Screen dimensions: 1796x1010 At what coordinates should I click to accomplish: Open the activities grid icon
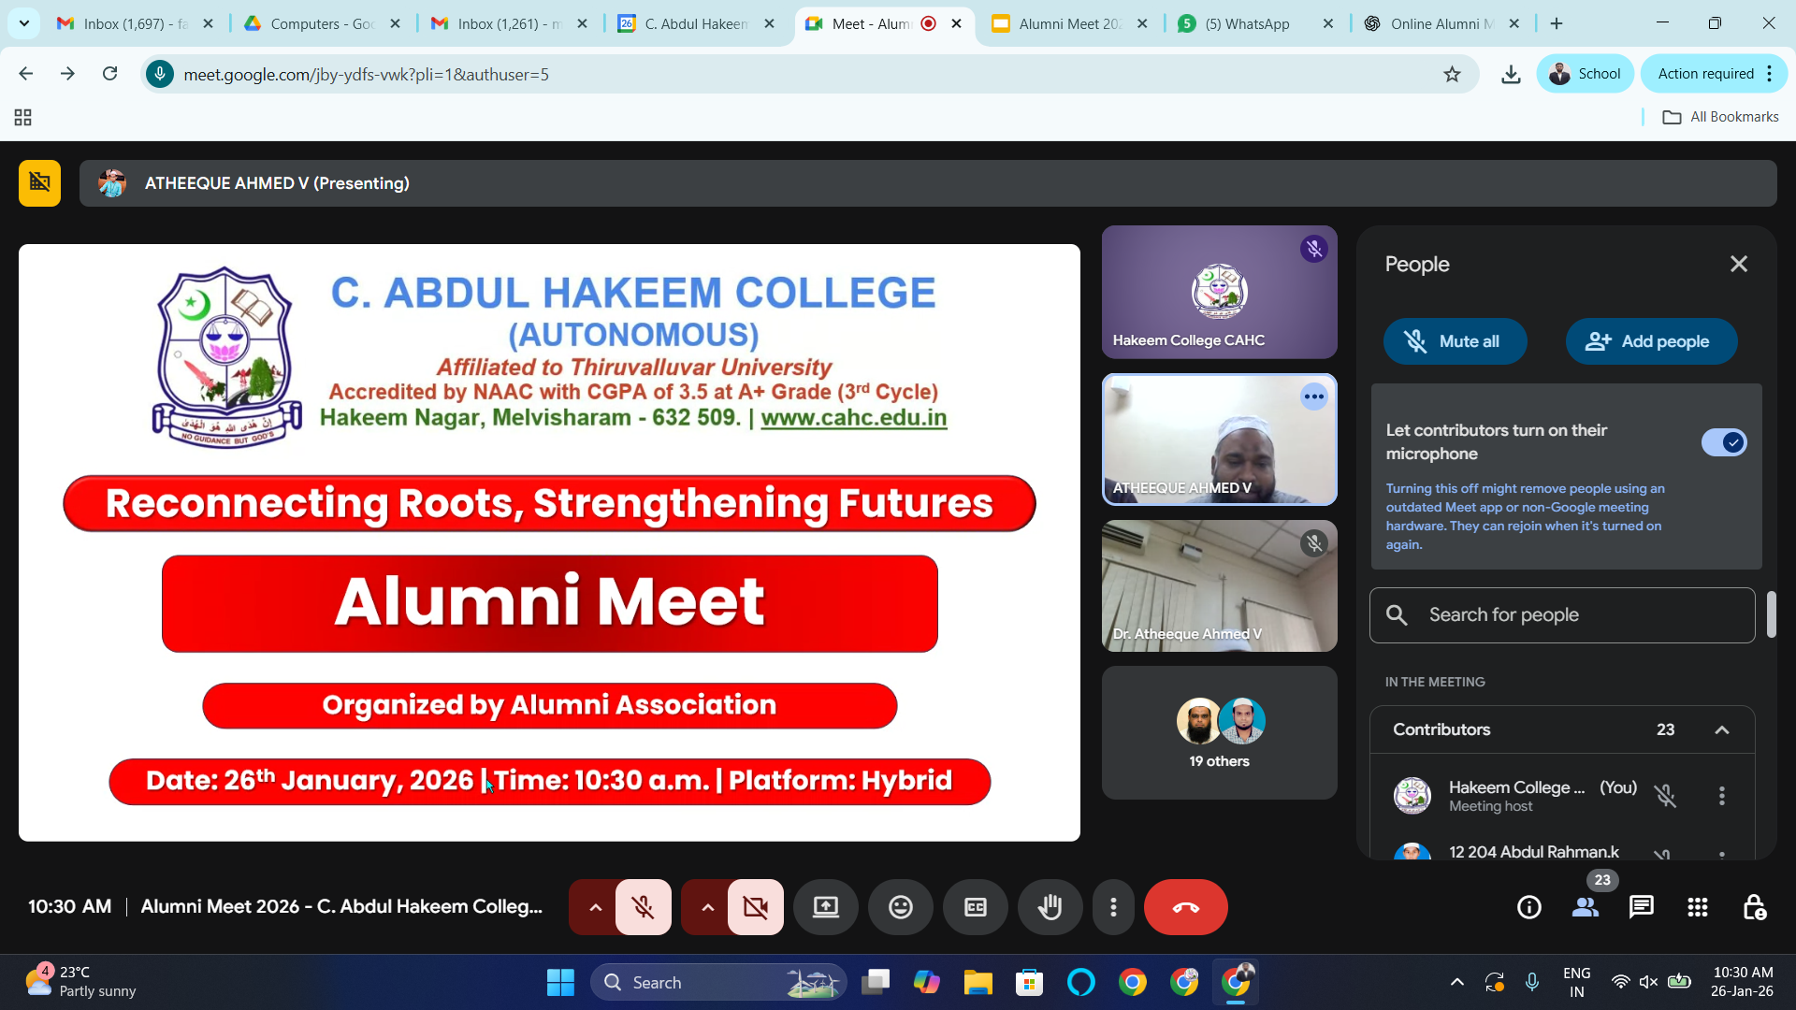1697,907
